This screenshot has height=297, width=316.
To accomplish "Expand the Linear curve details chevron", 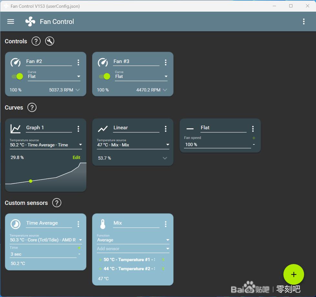I will (x=165, y=158).
